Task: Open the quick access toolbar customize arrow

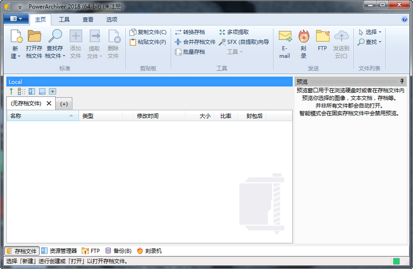Action: [20, 7]
